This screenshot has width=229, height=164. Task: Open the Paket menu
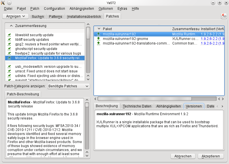click(x=21, y=9)
